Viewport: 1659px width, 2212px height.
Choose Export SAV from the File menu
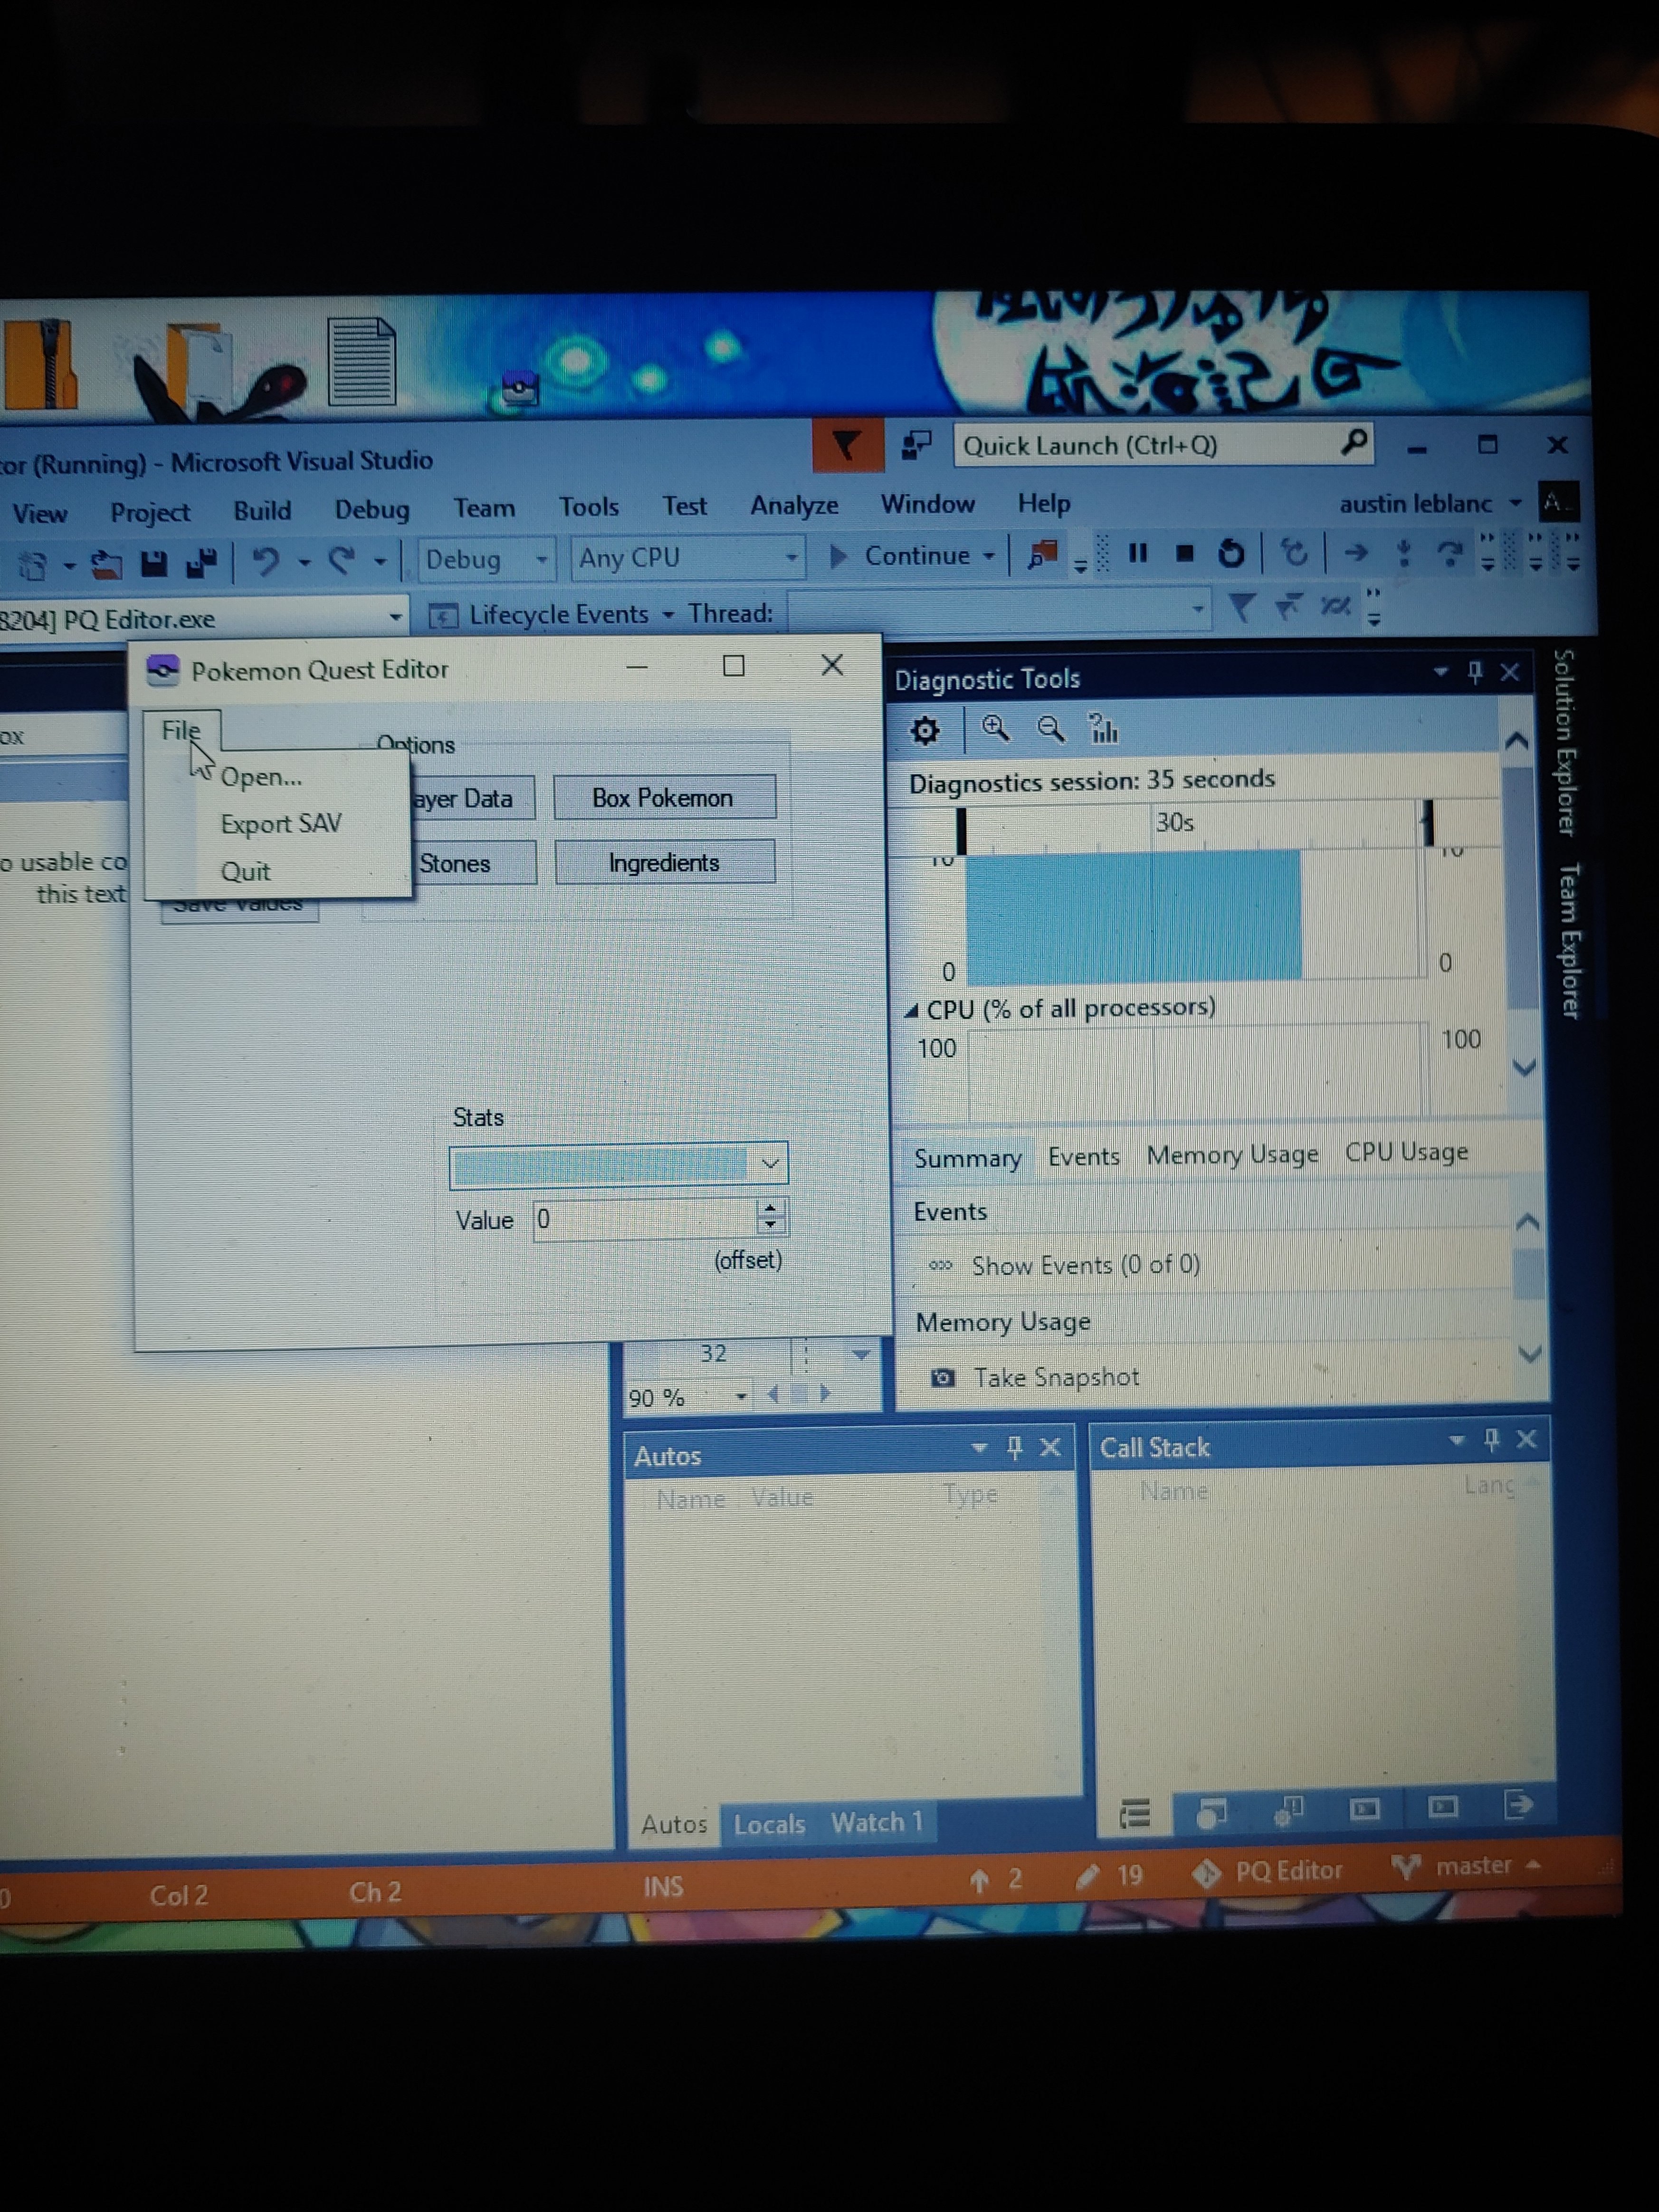[281, 824]
